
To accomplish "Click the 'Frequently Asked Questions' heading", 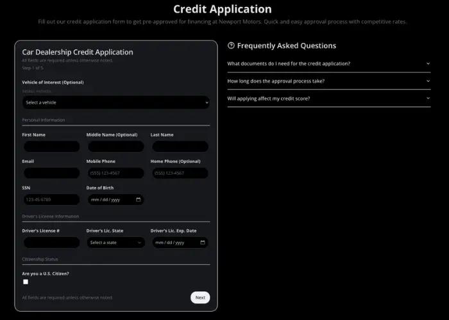I will pos(287,45).
